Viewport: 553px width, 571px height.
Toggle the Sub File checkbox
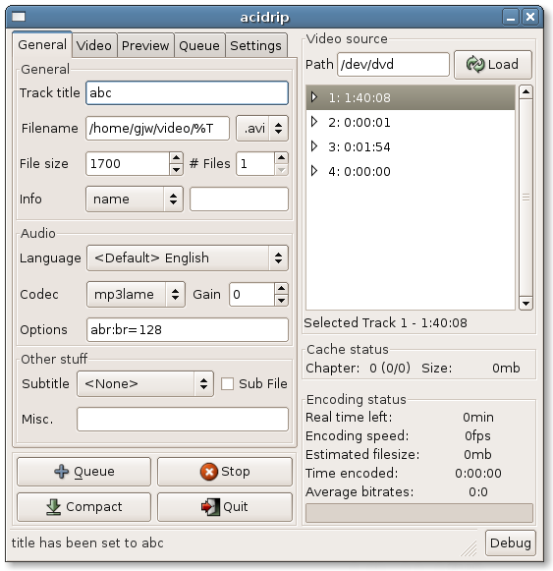[227, 384]
